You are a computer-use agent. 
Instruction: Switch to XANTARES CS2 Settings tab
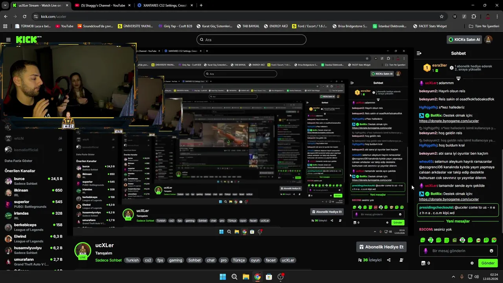164,6
